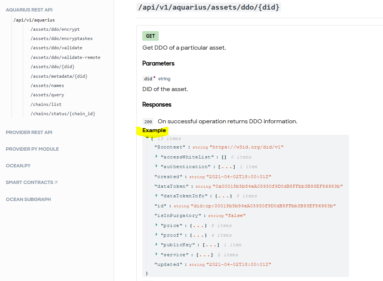Go to /assets/ddo/validate in sidebar

point(56,48)
